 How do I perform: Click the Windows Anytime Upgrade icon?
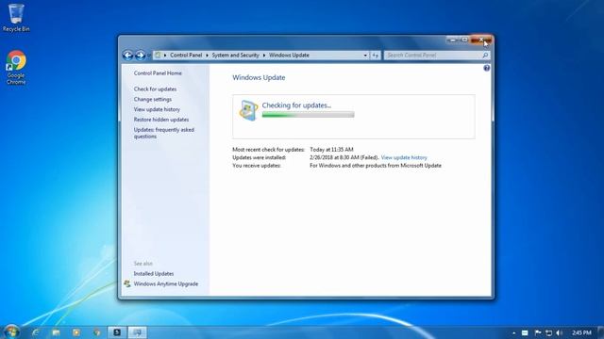(127, 284)
